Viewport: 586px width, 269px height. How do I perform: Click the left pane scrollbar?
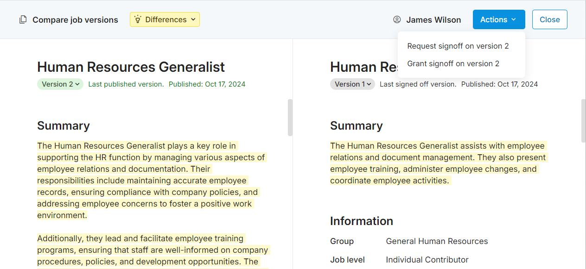(289, 118)
